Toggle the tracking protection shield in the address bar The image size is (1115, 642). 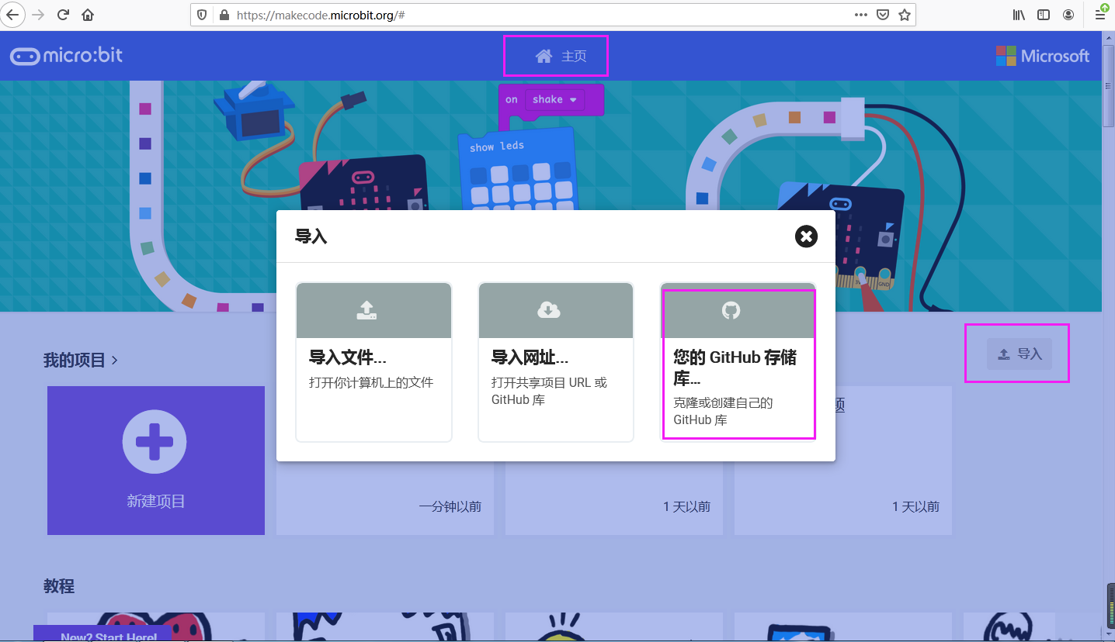pos(202,14)
